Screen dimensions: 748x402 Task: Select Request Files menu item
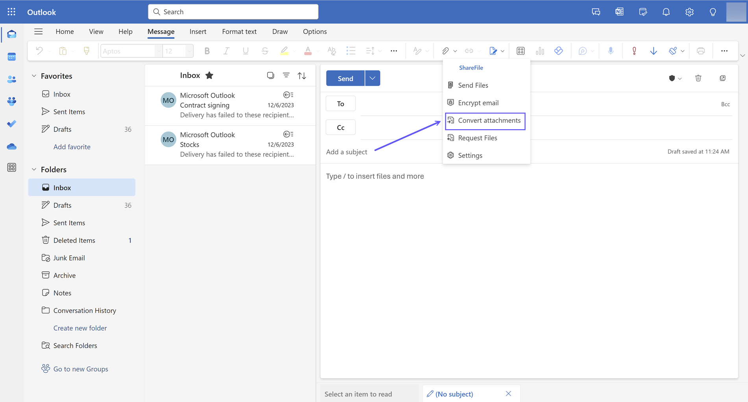pos(486,138)
